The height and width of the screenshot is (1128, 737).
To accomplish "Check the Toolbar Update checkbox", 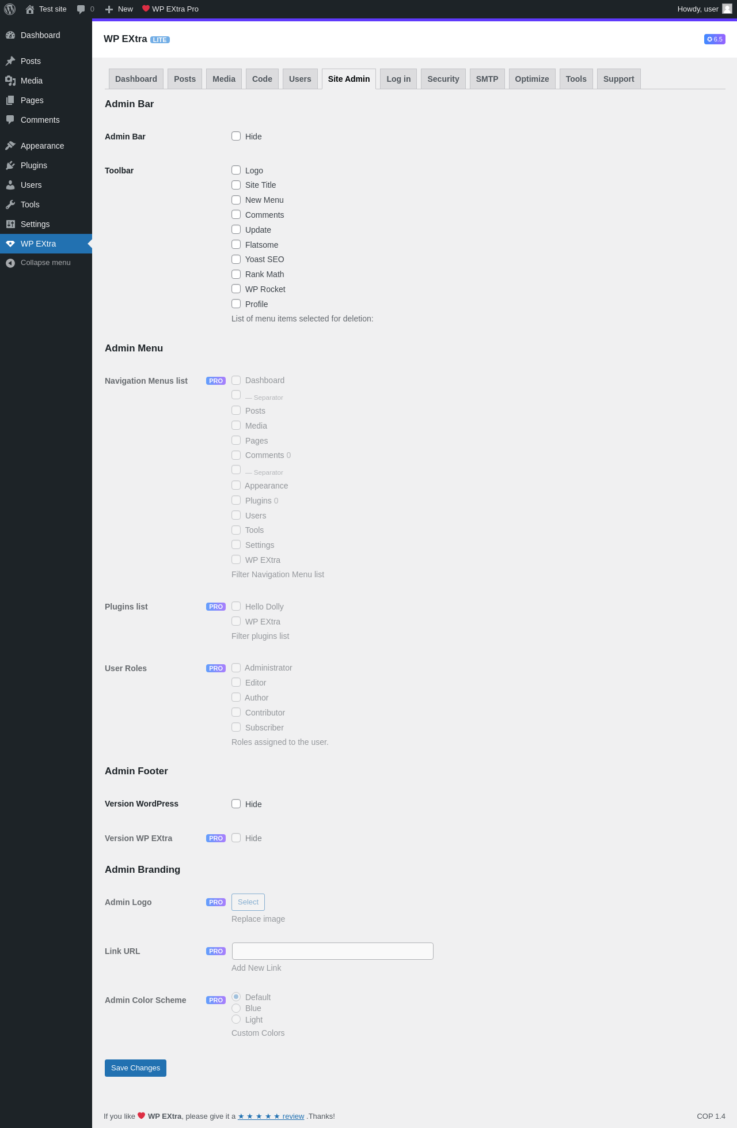I will (x=236, y=229).
